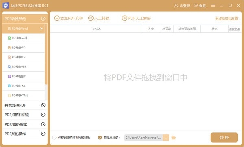Select 保存到原文件相同的目录 radio button
Screen dimensions: 244x147
54,138
